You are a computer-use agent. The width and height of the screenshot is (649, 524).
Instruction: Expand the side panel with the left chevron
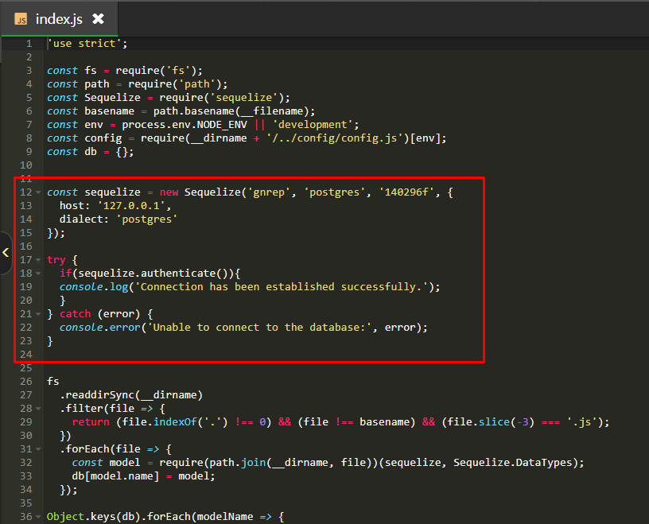point(6,252)
